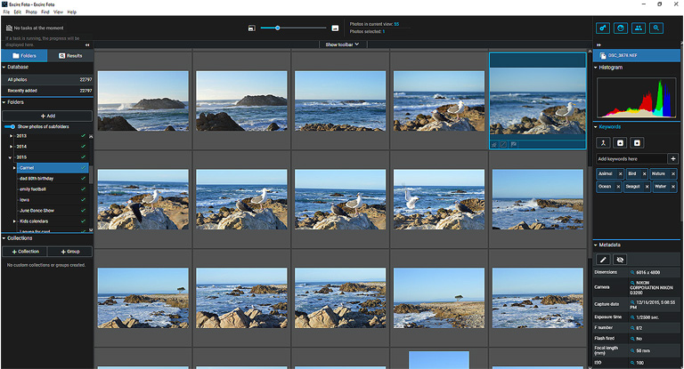Screen dimensions: 684x369
Task: Search by ISO value magnifier icon
Action: (x=632, y=363)
